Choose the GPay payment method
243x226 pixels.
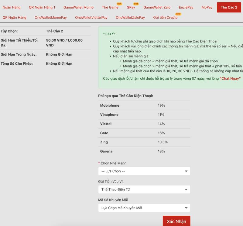[131, 7]
